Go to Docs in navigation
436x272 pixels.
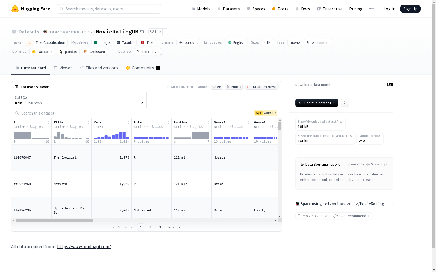coord(303,9)
